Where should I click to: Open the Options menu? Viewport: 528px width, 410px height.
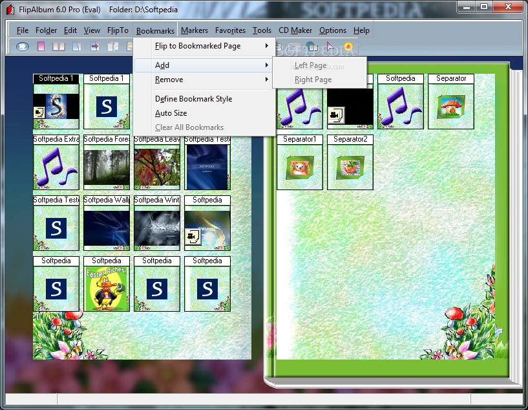[x=333, y=30]
